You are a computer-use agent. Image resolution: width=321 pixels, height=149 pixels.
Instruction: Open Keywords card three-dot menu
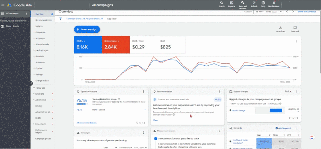pos(296,128)
